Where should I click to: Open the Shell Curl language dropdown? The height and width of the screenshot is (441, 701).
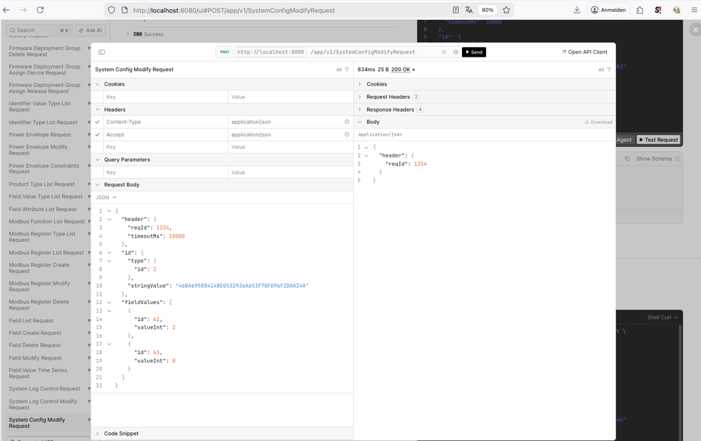click(663, 318)
